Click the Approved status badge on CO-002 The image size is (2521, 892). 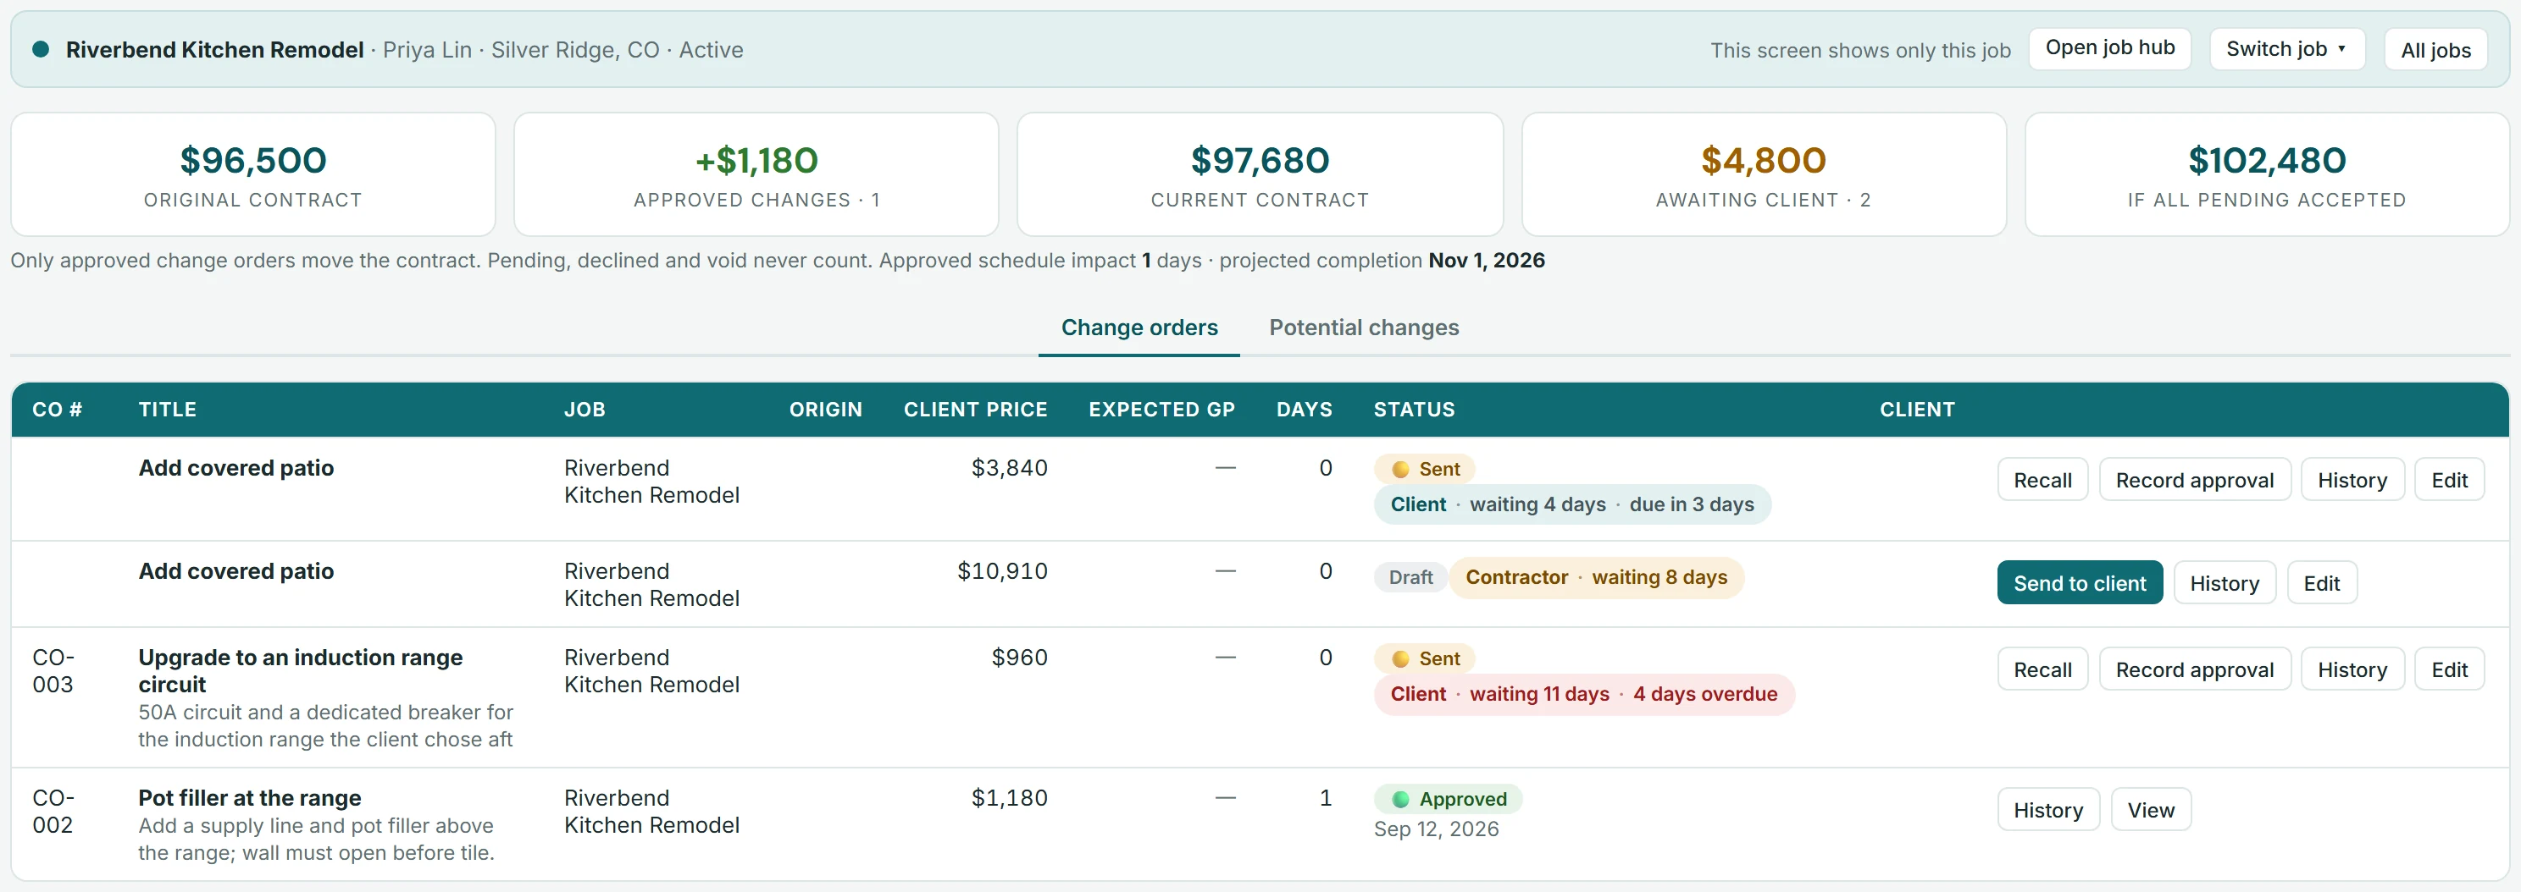pos(1448,799)
